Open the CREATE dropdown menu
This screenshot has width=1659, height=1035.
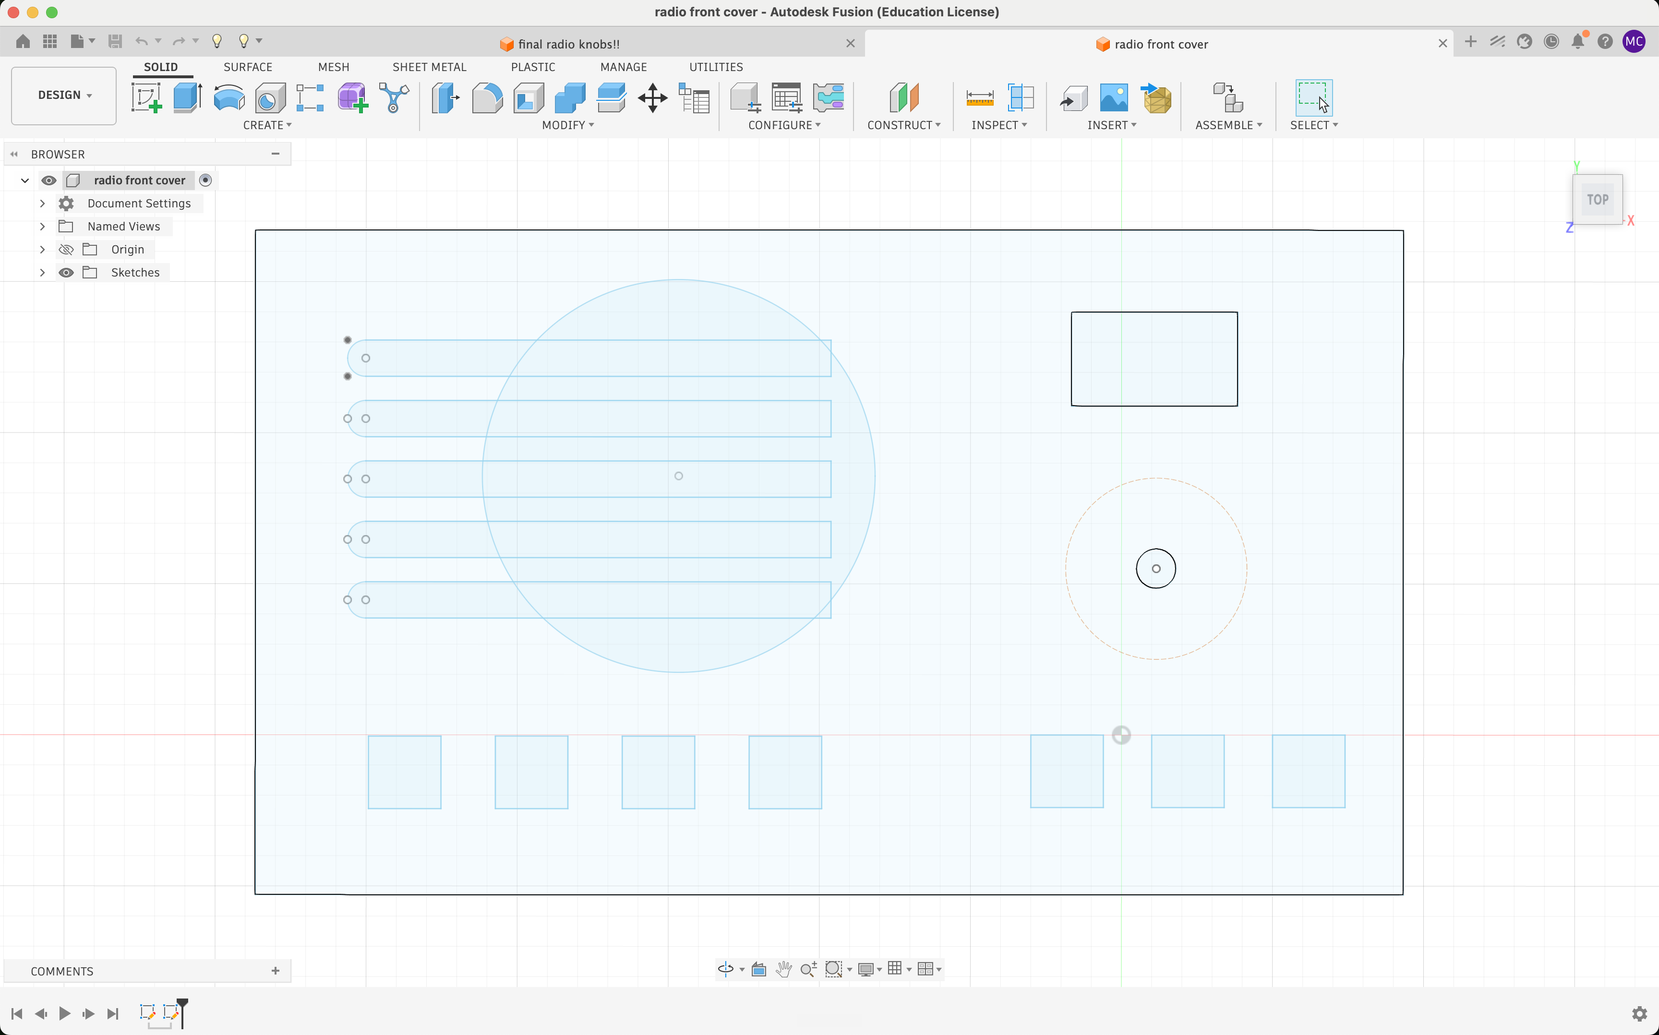tap(267, 125)
